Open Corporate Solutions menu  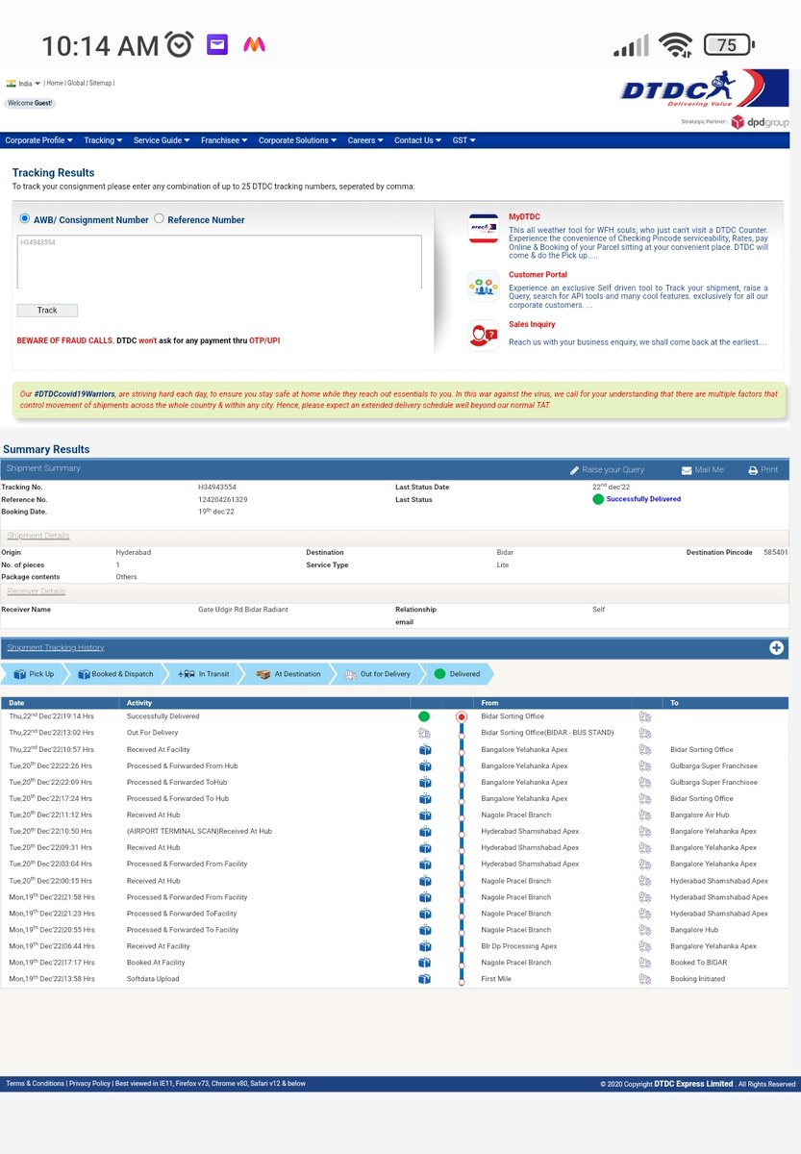(297, 140)
